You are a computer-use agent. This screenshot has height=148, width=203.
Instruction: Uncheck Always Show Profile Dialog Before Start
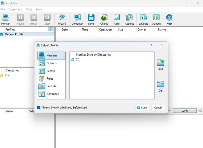click(39, 108)
